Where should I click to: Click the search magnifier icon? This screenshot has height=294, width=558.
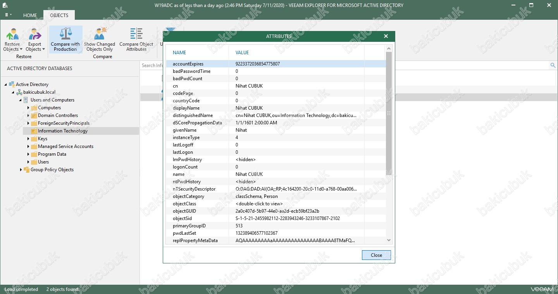click(553, 65)
